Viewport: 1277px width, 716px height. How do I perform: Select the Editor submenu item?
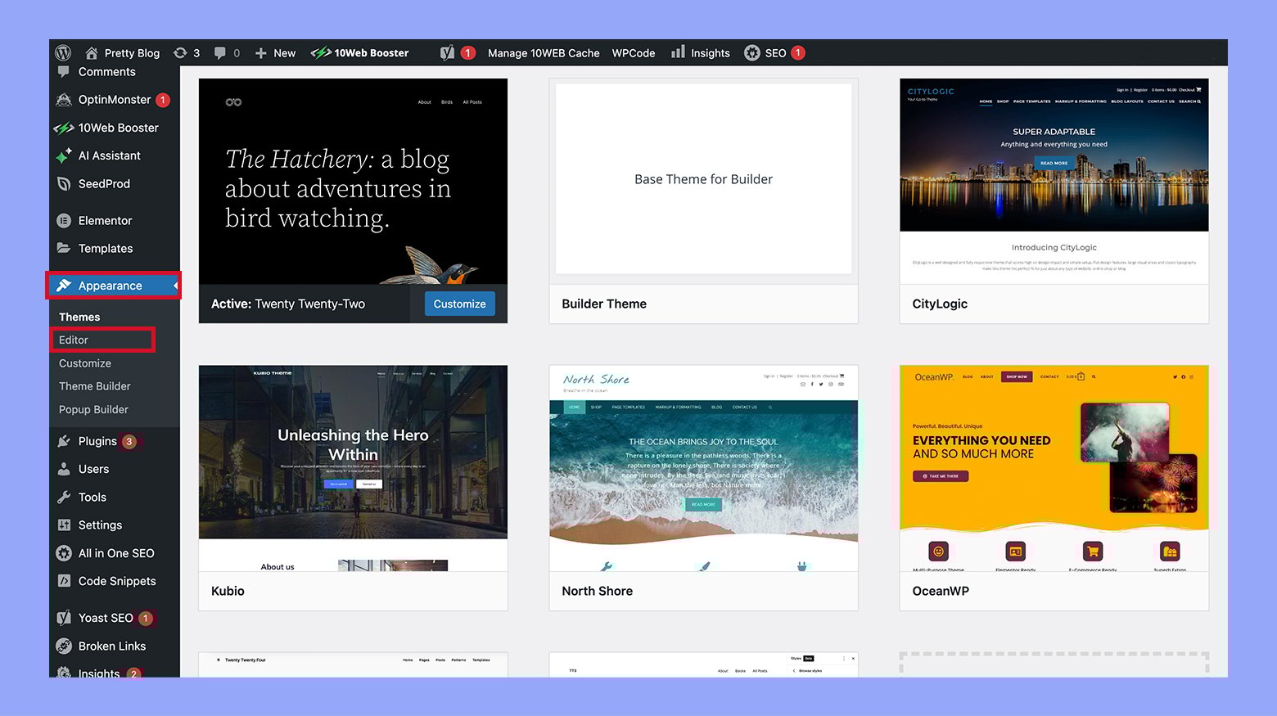tap(74, 340)
